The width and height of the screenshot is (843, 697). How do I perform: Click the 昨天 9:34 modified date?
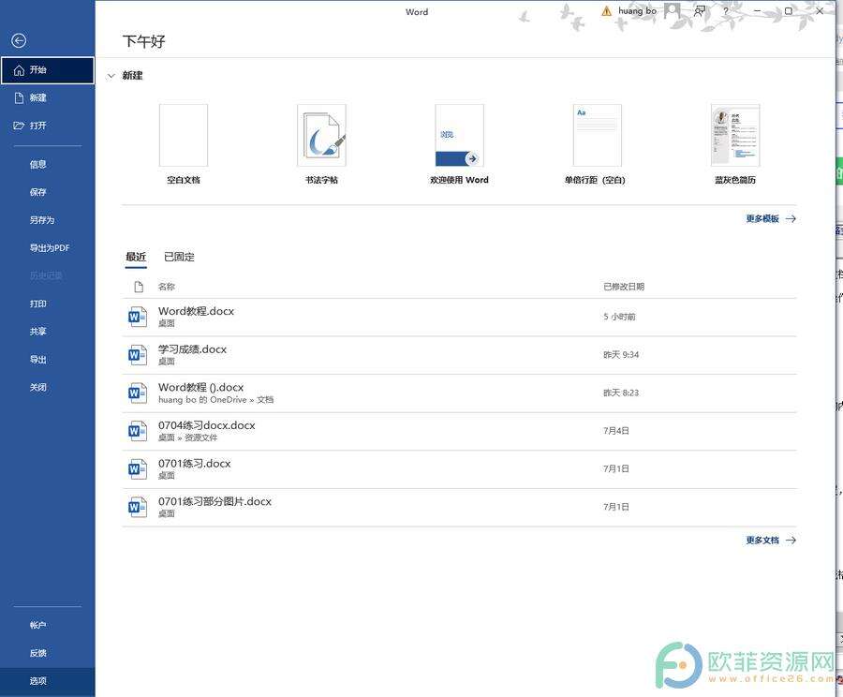(x=621, y=355)
